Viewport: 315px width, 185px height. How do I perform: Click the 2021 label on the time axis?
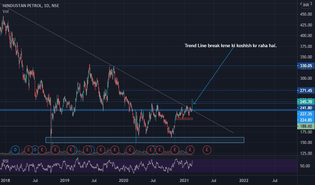point(184,181)
